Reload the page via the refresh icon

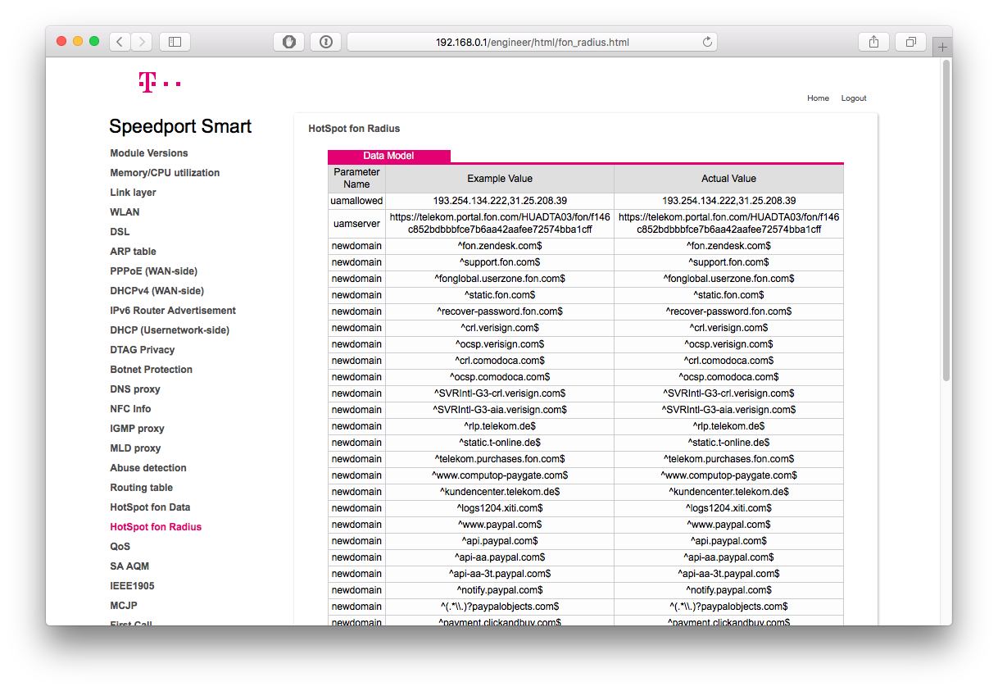point(706,42)
